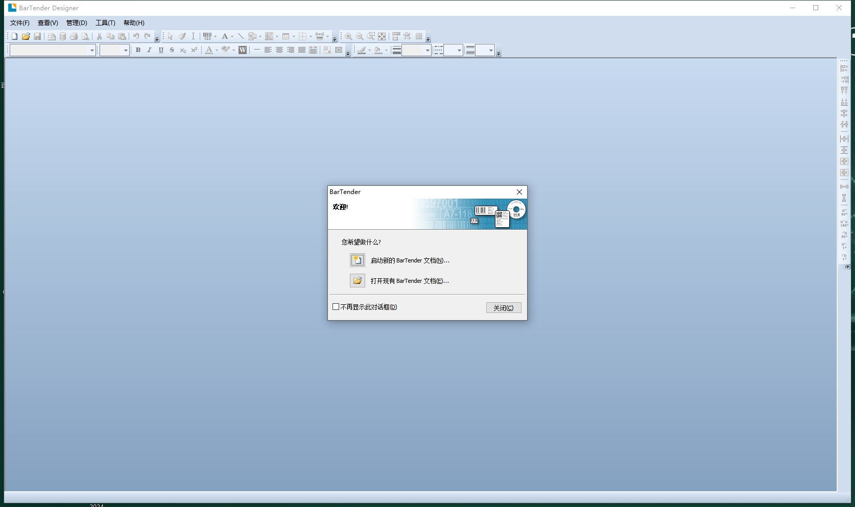Open the font size dropdown
855x507 pixels.
coord(126,50)
